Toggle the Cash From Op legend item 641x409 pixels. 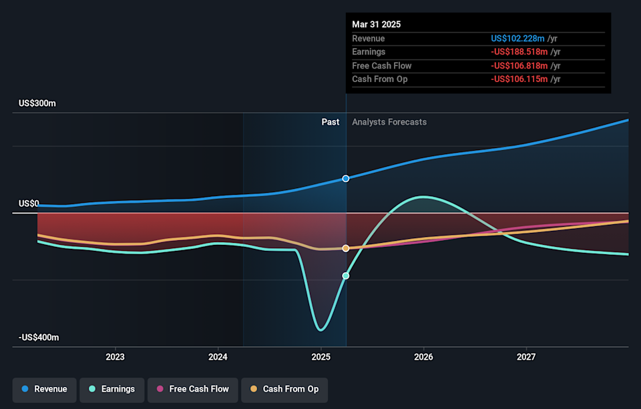point(284,389)
